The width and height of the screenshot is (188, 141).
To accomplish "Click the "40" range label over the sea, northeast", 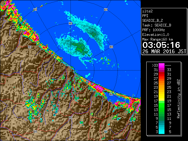I will pos(111,47).
